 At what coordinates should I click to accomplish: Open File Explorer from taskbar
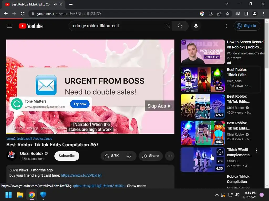click(x=20, y=195)
